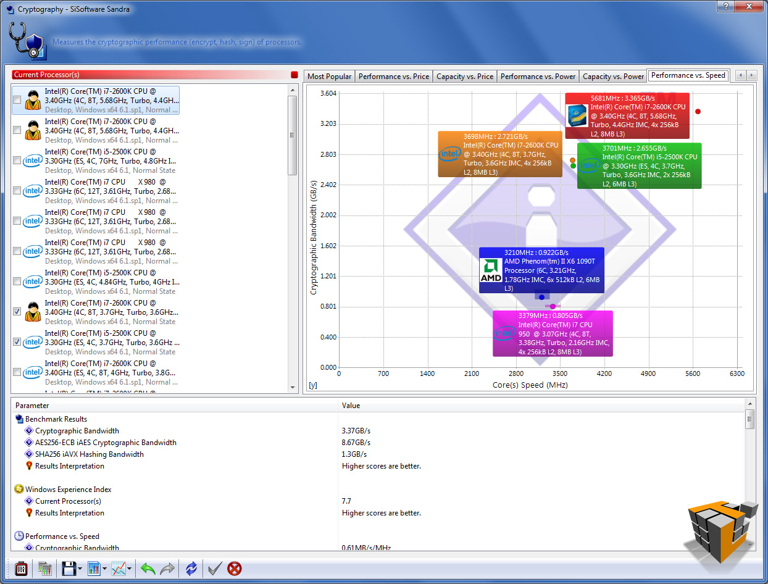Click the grey forward arrow icon
The width and height of the screenshot is (768, 584).
[x=167, y=568]
